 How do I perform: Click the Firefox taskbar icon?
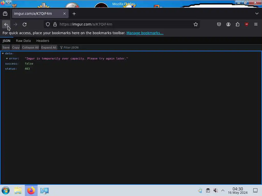click(x=31, y=190)
